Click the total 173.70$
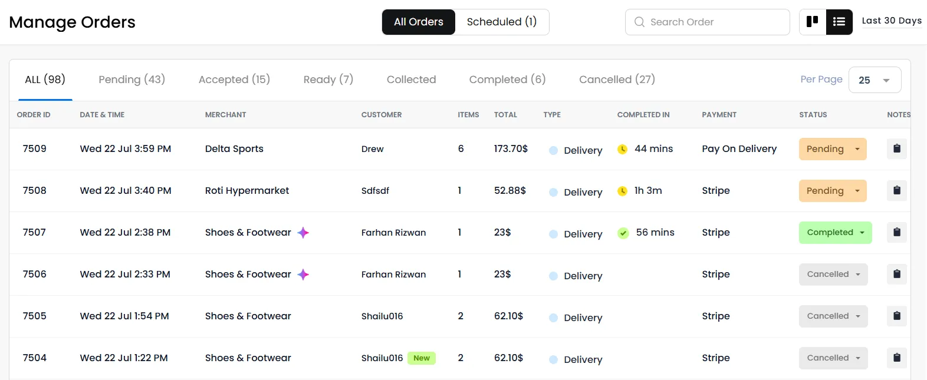927x380 pixels. [511, 148]
